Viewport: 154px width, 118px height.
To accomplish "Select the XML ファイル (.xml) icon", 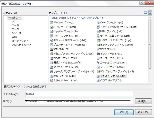I will click(x=52, y=76).
